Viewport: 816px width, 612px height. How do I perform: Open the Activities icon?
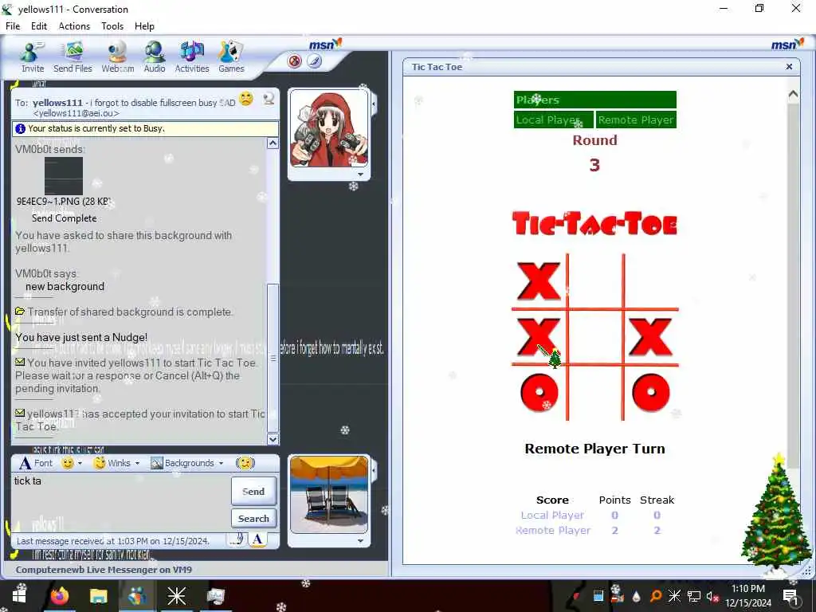coord(191,57)
